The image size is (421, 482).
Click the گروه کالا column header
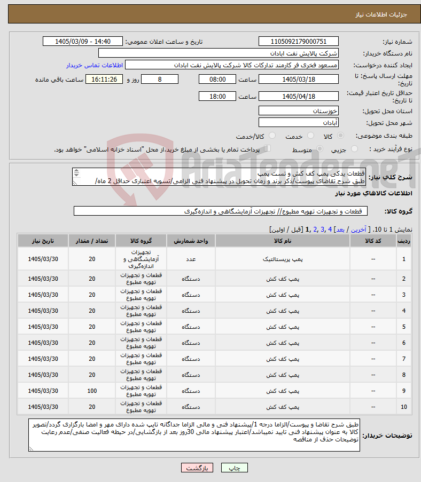[x=141, y=241]
